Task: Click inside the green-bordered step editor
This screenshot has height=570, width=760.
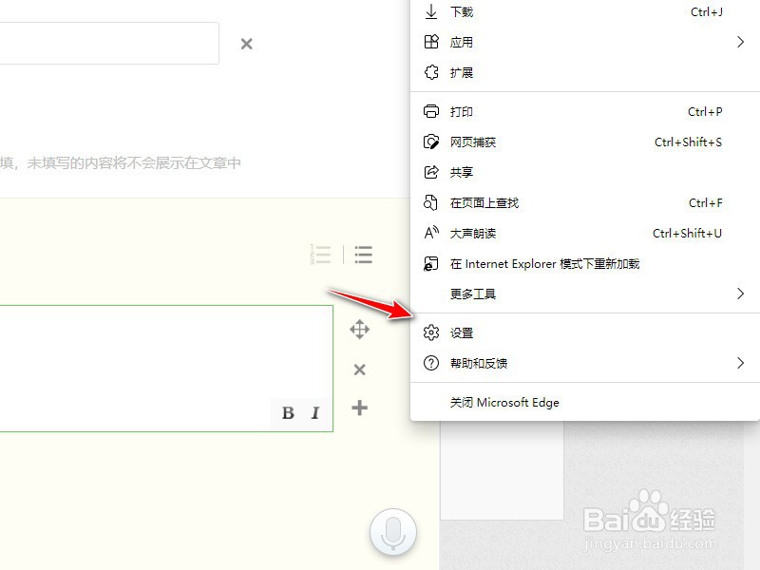Action: [166, 369]
